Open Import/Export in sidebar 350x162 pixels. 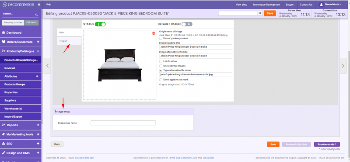pos(21,116)
